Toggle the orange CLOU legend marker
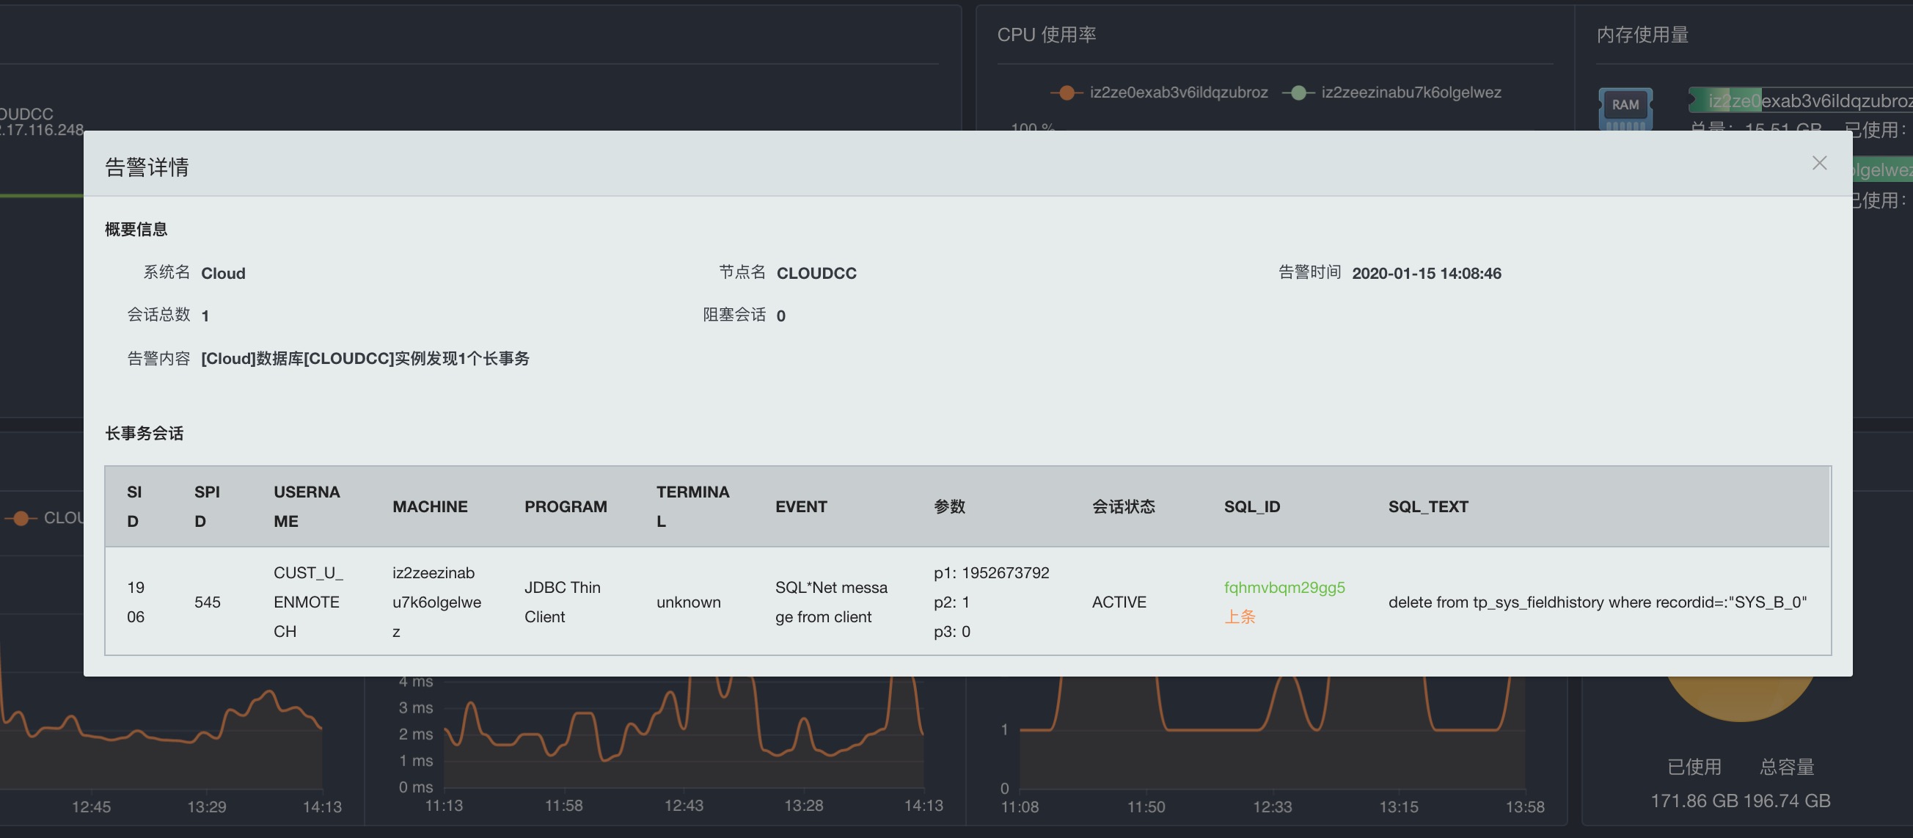1913x838 pixels. pyautogui.click(x=22, y=518)
